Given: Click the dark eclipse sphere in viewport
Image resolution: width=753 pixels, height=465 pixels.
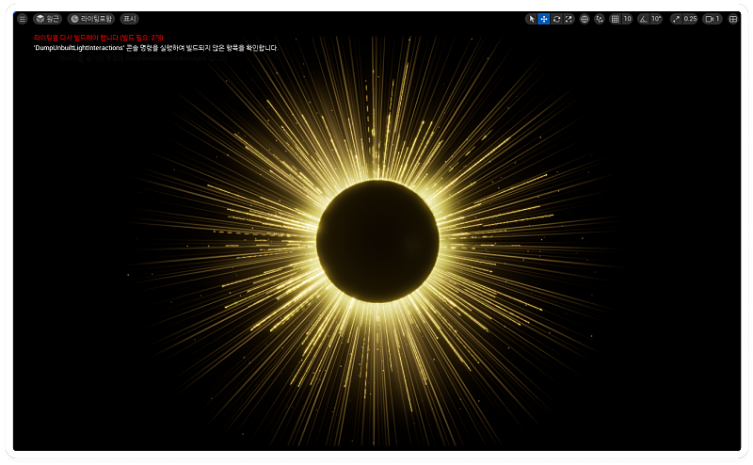Looking at the screenshot, I should [377, 242].
